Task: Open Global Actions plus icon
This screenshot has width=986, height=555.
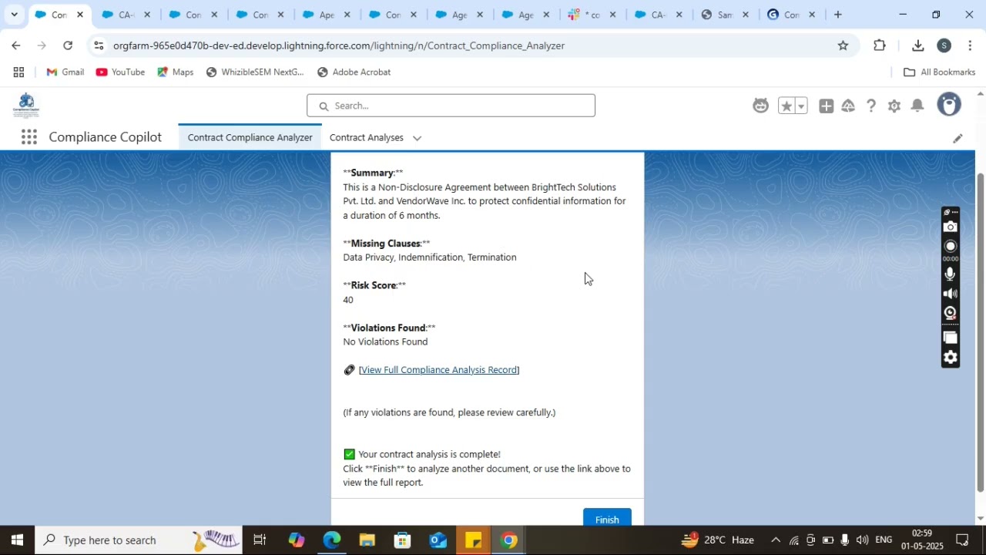Action: click(x=826, y=106)
